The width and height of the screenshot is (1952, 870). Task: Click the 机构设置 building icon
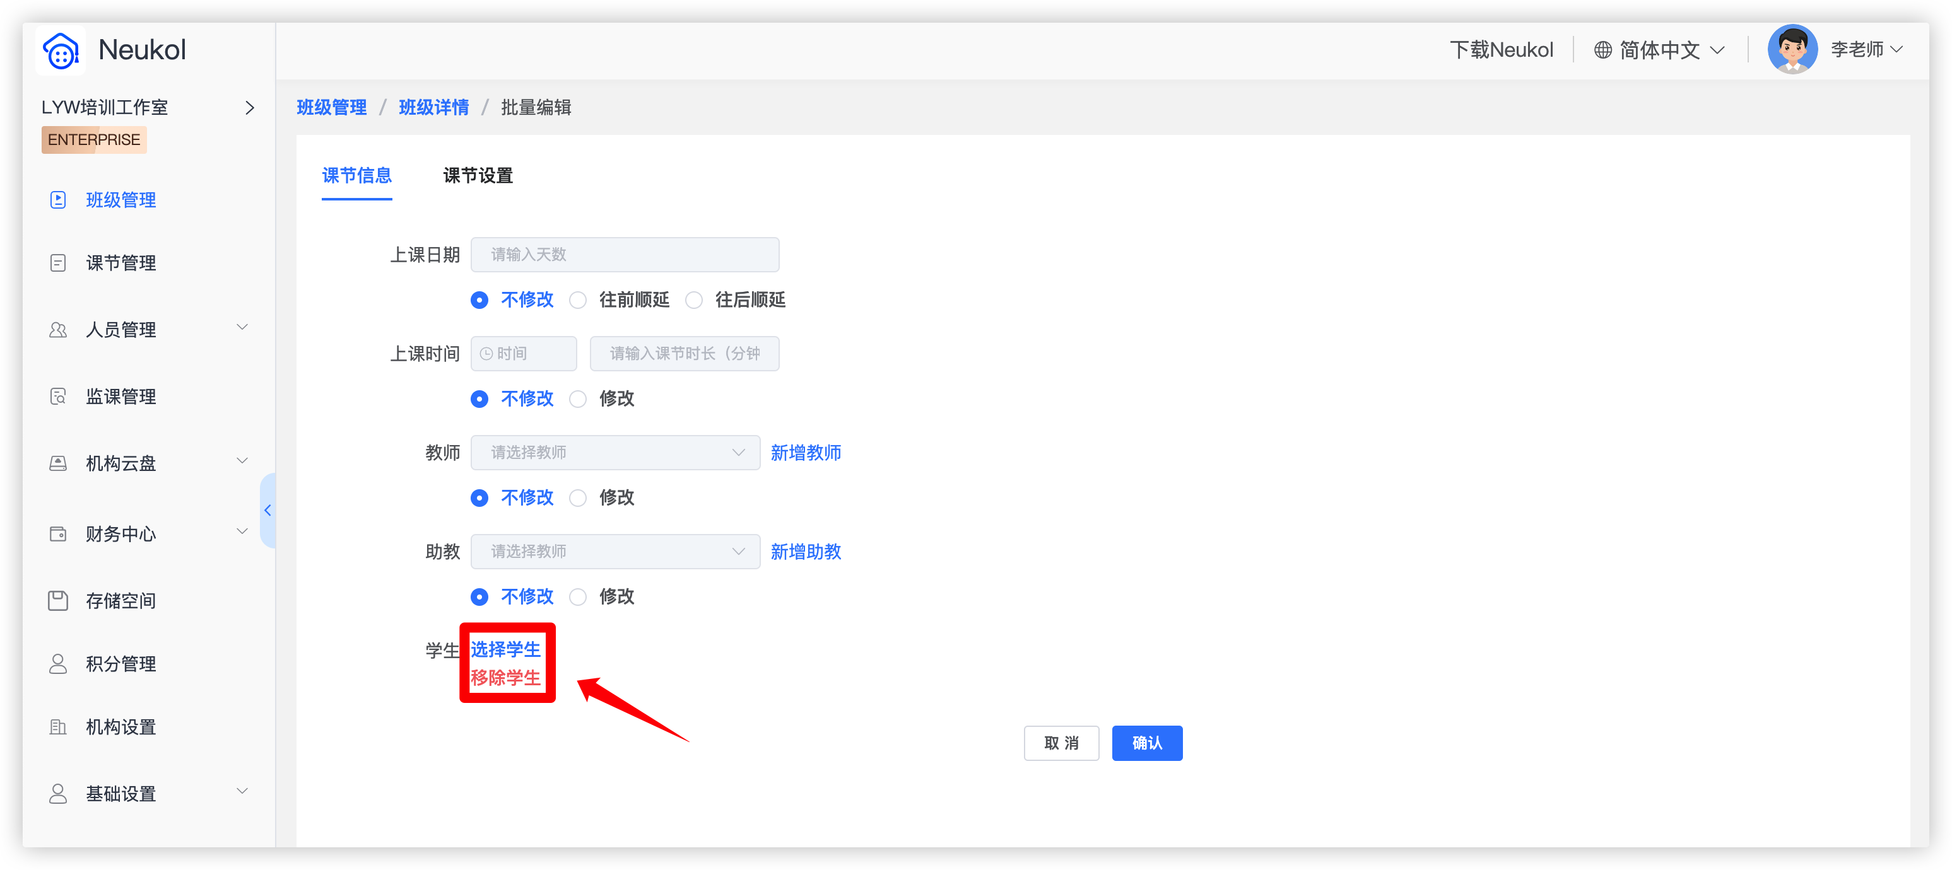pos(57,727)
